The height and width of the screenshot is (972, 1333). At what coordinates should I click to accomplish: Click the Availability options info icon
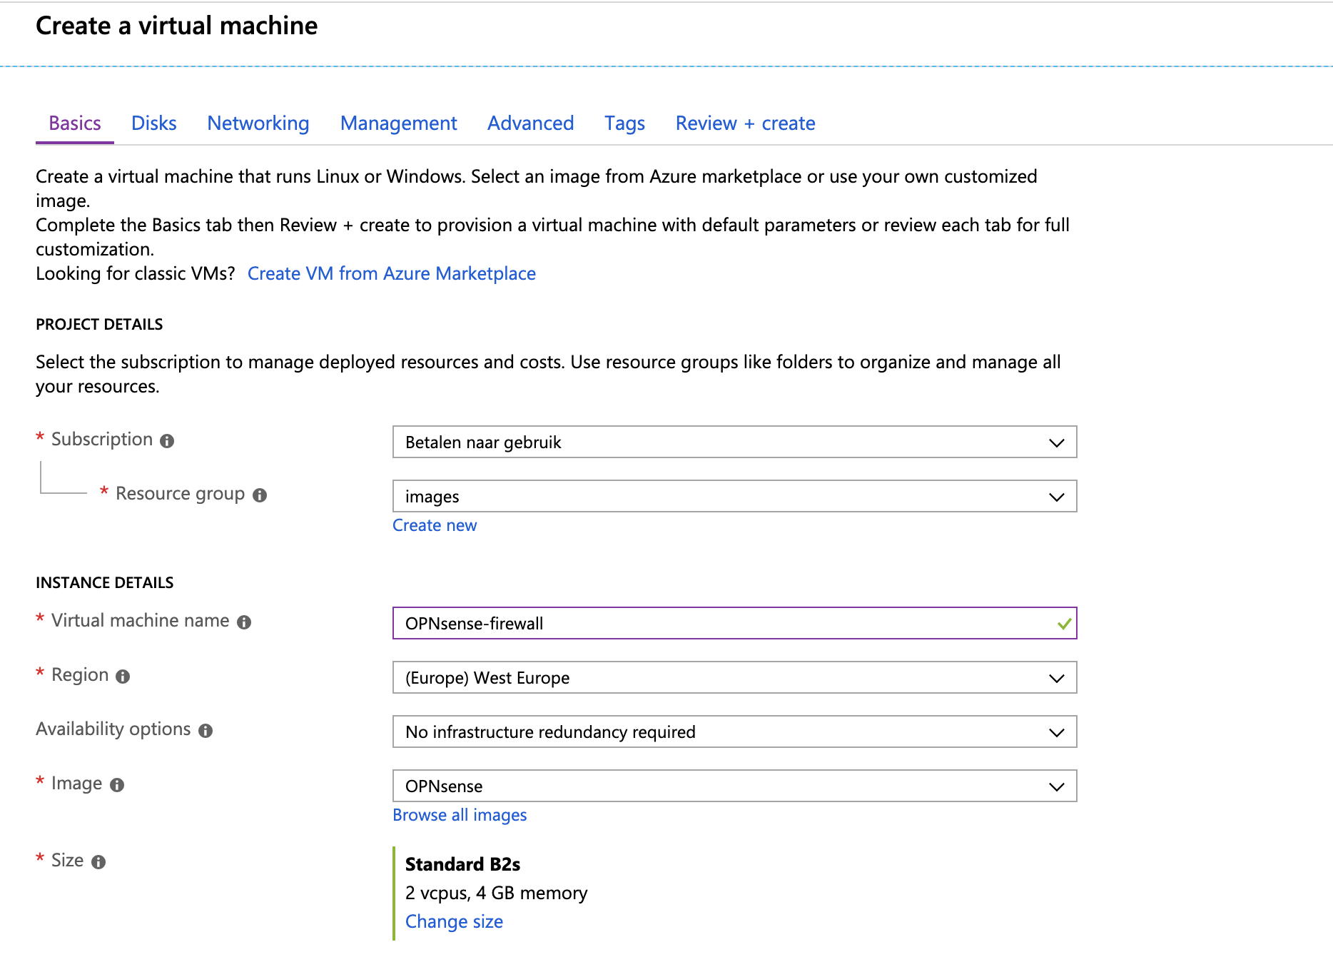[206, 731]
